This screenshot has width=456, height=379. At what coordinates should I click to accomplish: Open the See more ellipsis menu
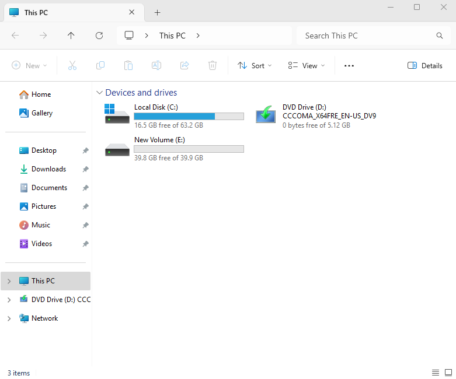click(349, 66)
